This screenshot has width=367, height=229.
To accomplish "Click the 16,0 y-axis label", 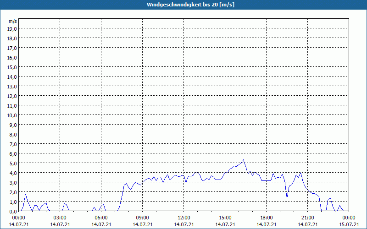I will click(12, 58).
